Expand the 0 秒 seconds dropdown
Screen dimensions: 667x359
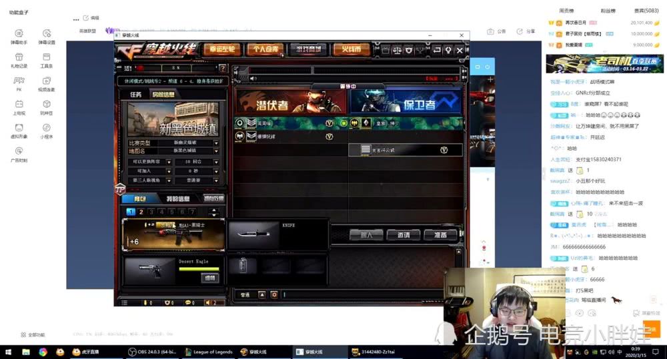[216, 171]
